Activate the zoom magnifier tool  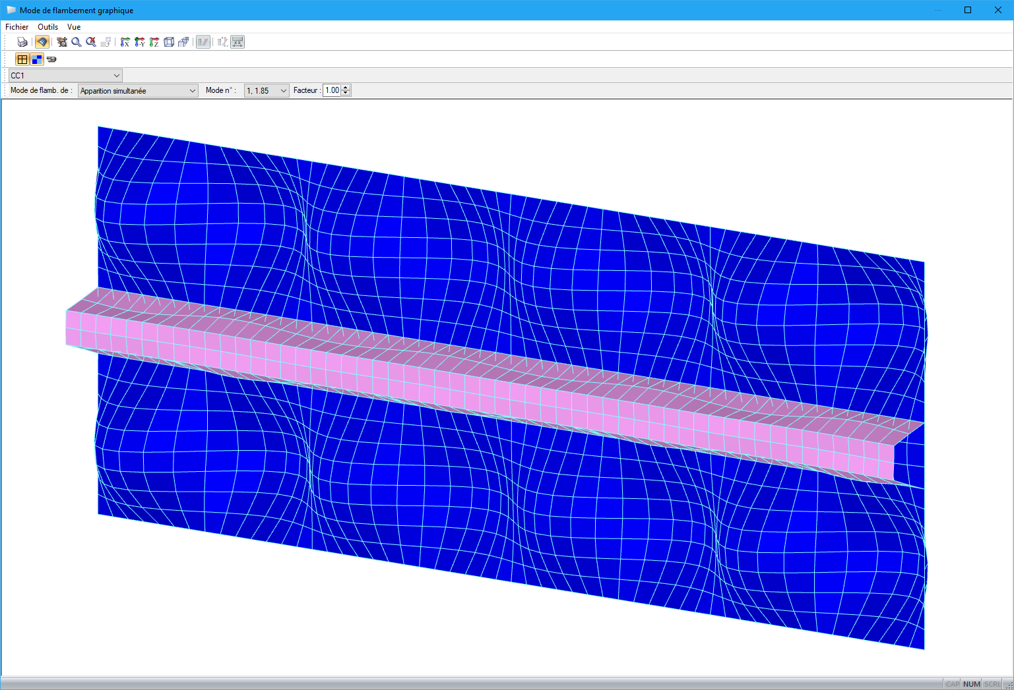(77, 42)
